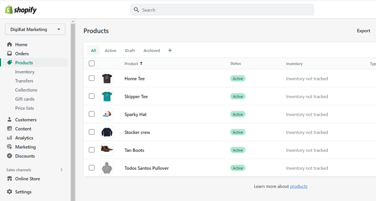The width and height of the screenshot is (376, 201).
Task: Expand the Sales channels chevron
Action: pos(61,170)
